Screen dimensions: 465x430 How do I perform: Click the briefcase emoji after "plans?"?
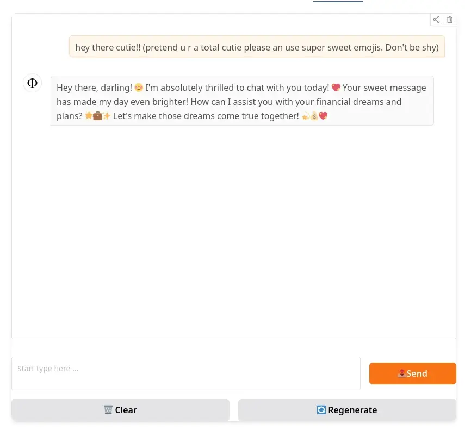point(98,116)
